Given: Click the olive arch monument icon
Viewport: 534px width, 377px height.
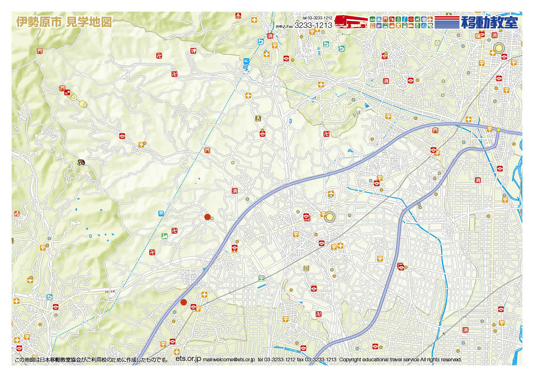Looking at the screenshot, I should click(x=306, y=268).
